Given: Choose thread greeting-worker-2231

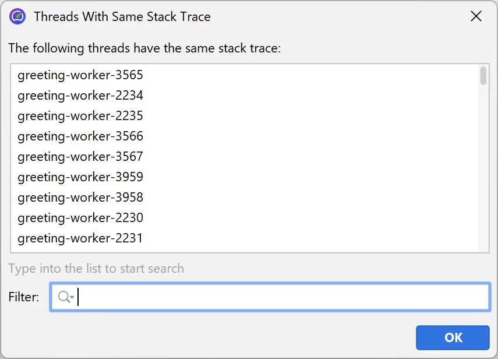Looking at the screenshot, I should 80,238.
